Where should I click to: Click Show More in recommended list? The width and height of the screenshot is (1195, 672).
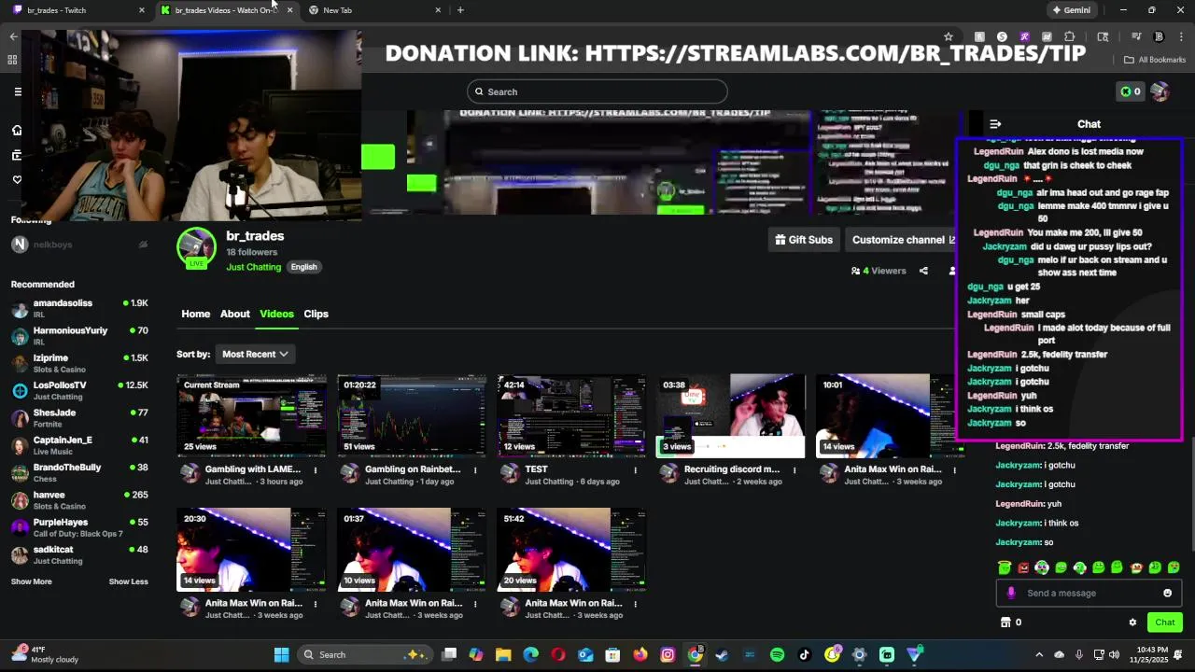point(32,581)
